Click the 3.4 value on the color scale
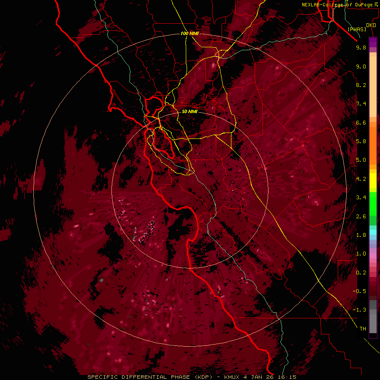Image resolution: width=380 pixels, height=380 pixels. point(361,198)
